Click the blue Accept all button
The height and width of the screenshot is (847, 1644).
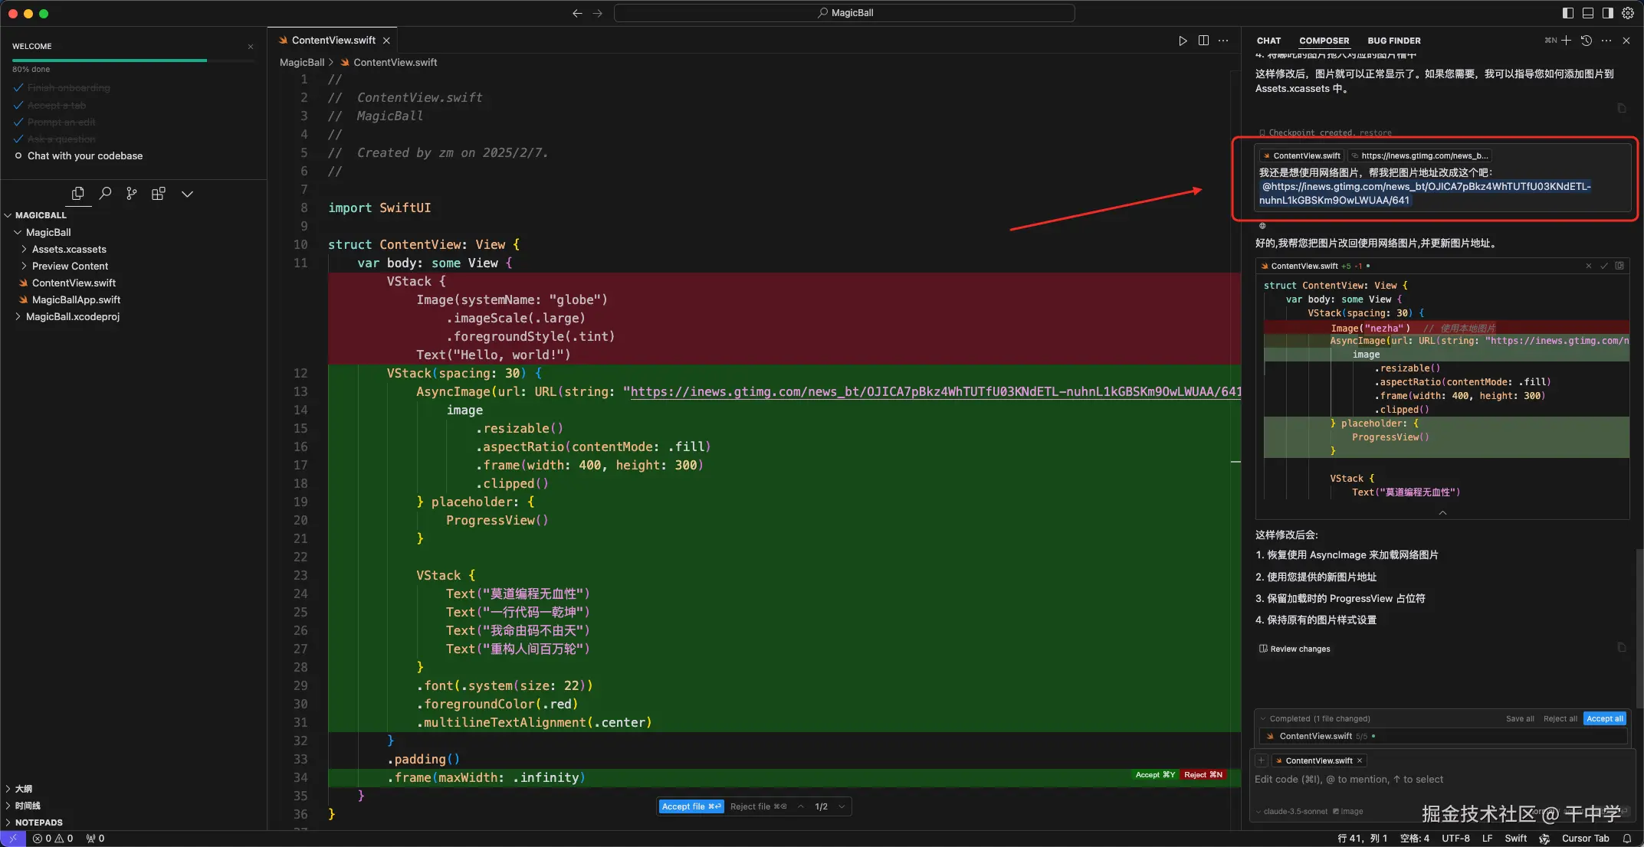1604,718
